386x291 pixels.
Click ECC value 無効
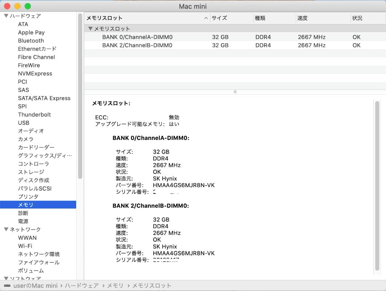pyautogui.click(x=174, y=117)
